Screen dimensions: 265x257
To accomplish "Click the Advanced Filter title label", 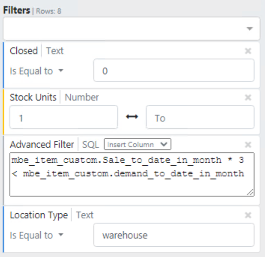I will click(x=42, y=144).
